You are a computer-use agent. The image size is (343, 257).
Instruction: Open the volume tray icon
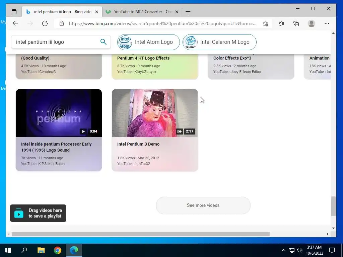[x=299, y=250]
